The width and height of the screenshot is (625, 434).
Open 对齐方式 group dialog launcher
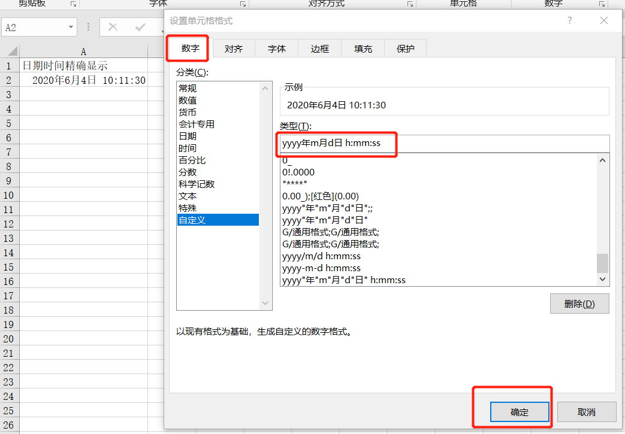410,4
